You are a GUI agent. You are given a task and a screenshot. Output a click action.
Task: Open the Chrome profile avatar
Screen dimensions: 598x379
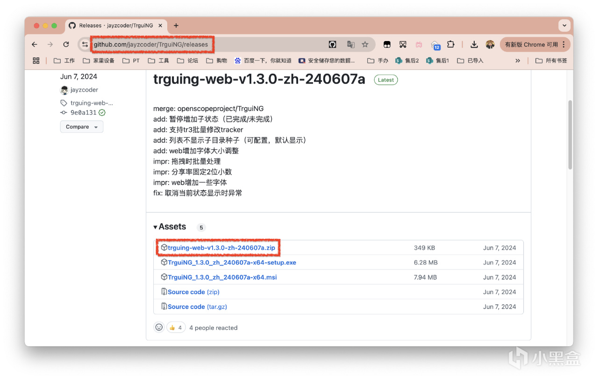(x=490, y=44)
